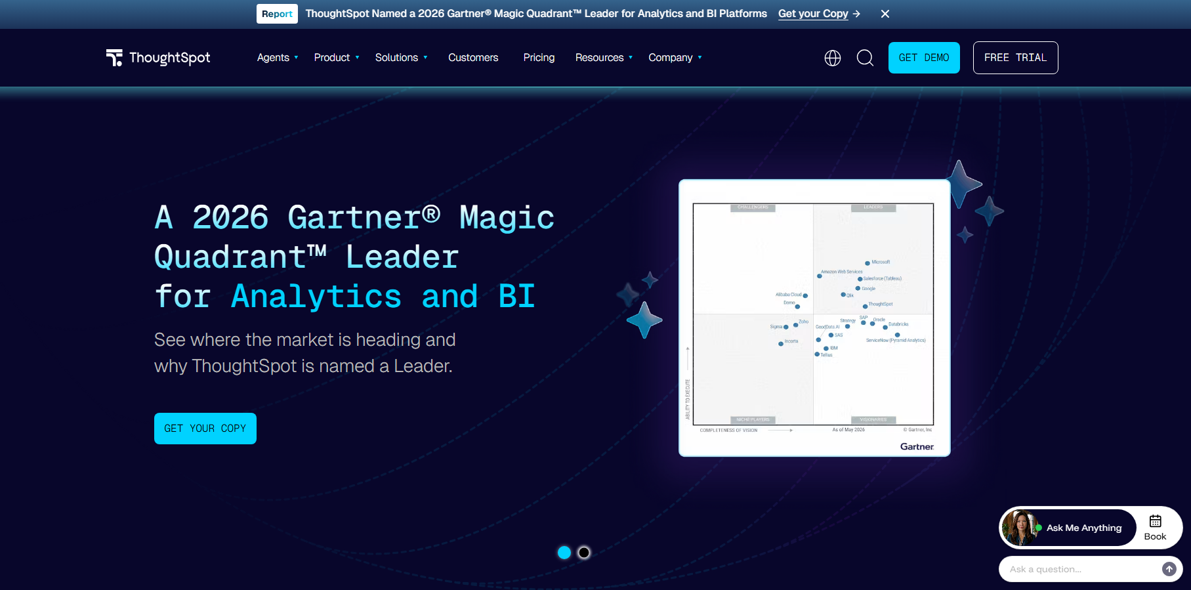The height and width of the screenshot is (590, 1191).
Task: Expand the Company menu
Action: (x=675, y=58)
